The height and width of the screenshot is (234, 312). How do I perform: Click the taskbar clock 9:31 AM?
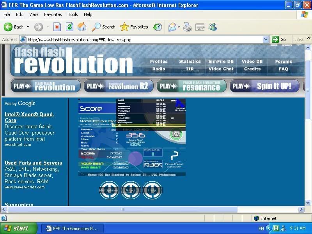pyautogui.click(x=298, y=228)
